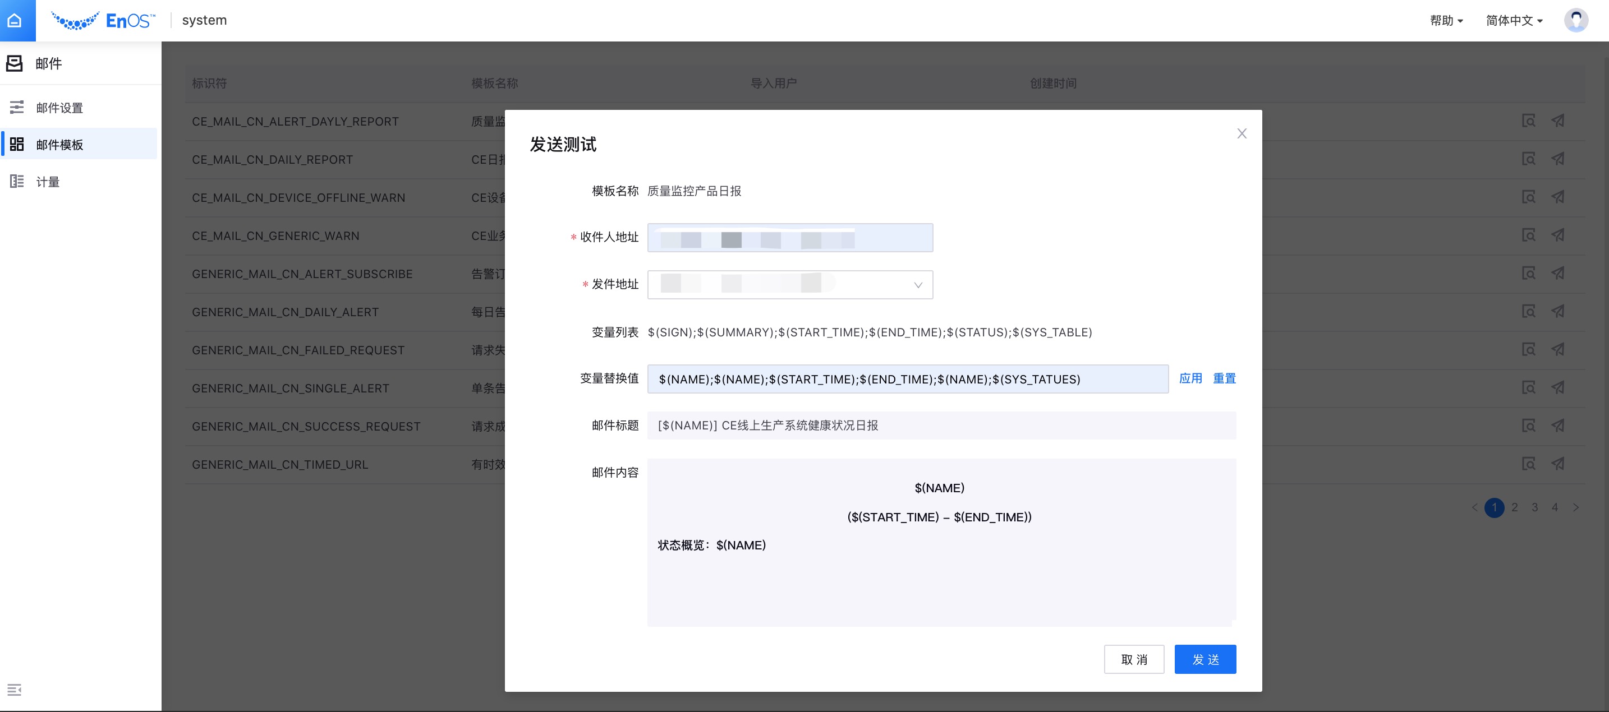Screen dimensions: 1609x712
Task: Apply variable replacements via 应用 link
Action: tap(1190, 378)
